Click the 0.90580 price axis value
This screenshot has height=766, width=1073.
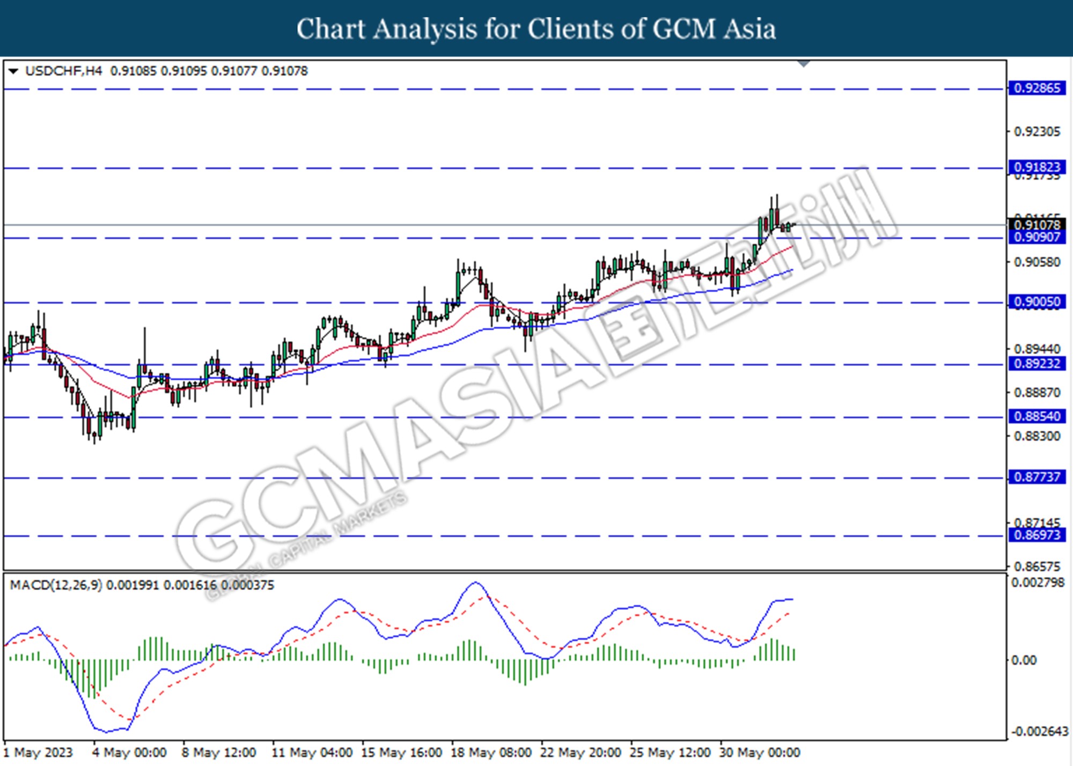pyautogui.click(x=1037, y=262)
